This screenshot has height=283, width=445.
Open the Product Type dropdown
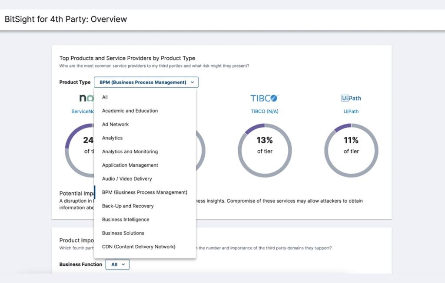coord(146,82)
